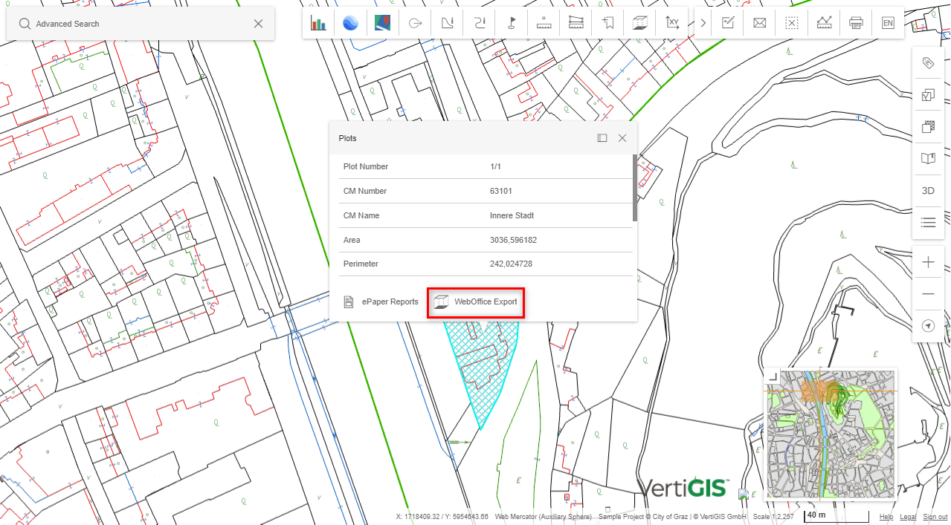
Task: Print the current map
Action: pos(855,22)
